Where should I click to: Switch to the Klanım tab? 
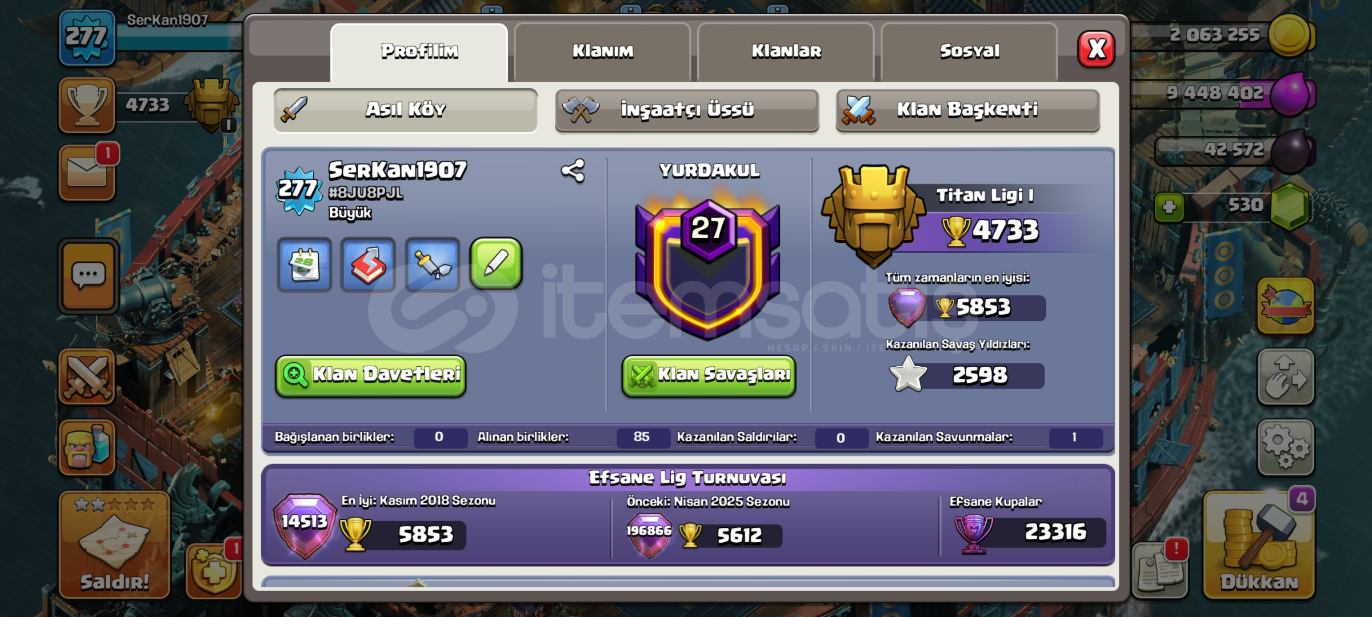tap(603, 51)
